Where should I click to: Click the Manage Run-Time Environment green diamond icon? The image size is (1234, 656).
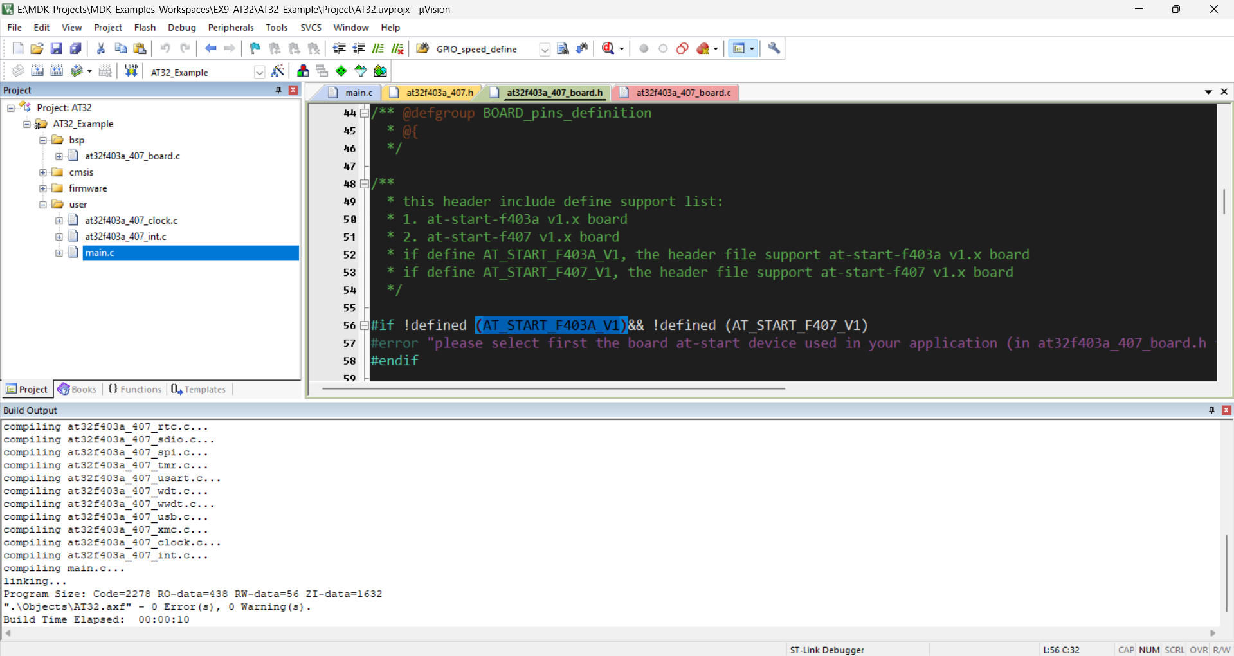tap(341, 71)
